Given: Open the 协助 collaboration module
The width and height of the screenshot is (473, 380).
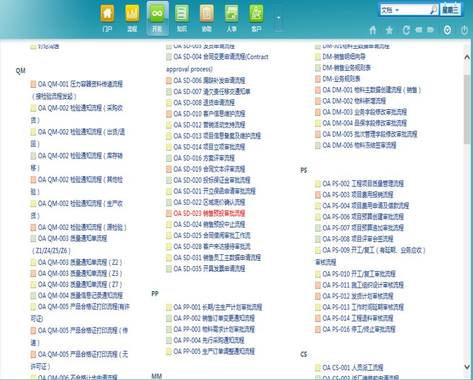Looking at the screenshot, I should (207, 18).
